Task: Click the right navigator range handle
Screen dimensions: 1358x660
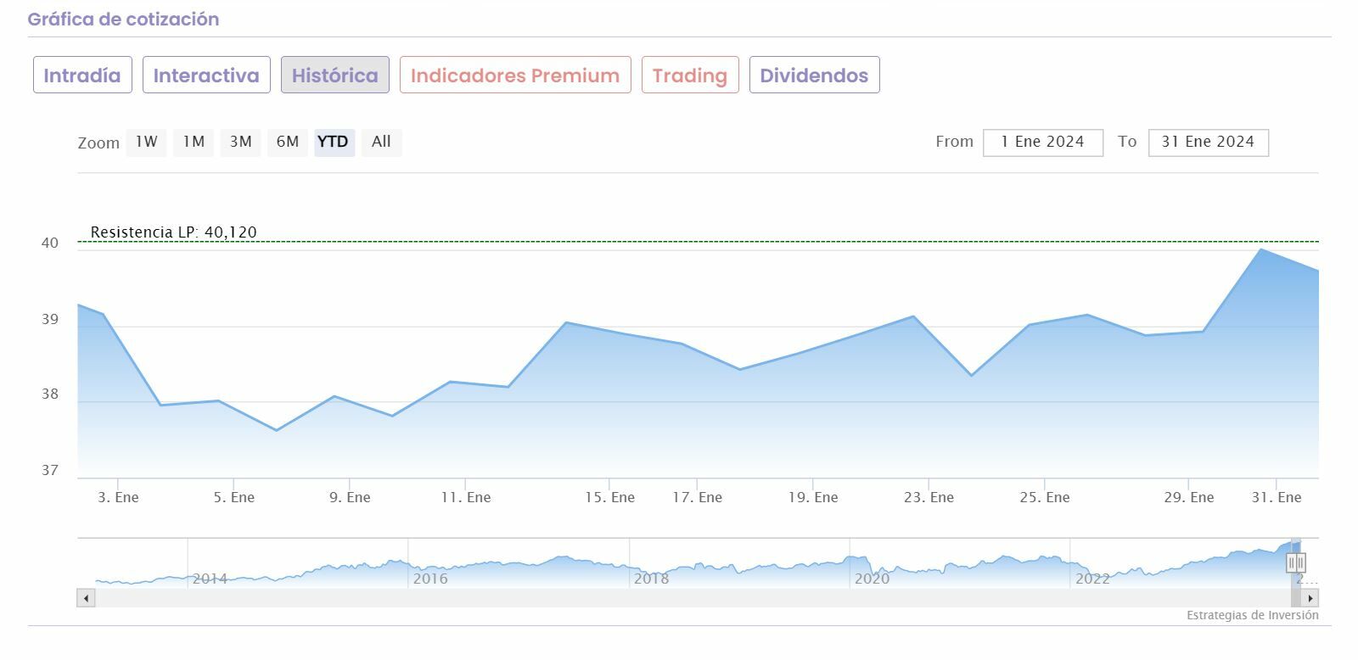Action: pos(1300,562)
